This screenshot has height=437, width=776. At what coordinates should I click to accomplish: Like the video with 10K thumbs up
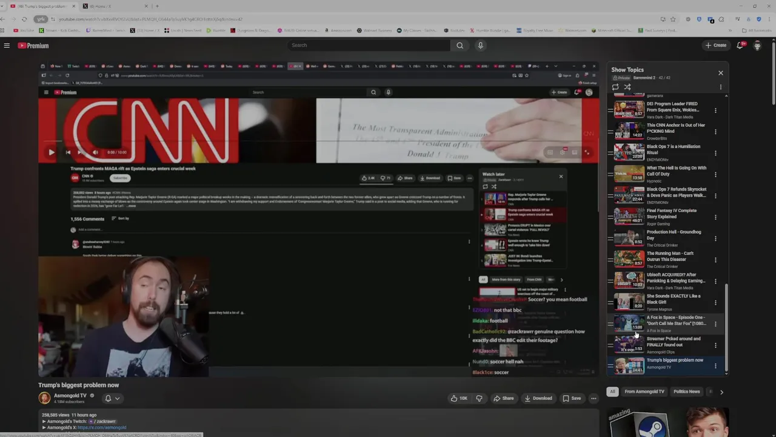tap(458, 399)
